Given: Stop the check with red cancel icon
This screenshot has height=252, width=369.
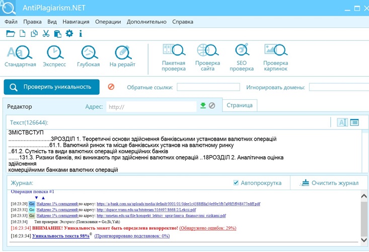Looking at the screenshot, I should click(111, 87).
